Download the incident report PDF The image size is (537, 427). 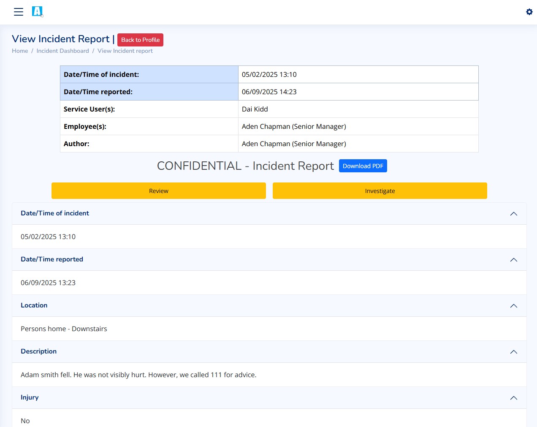[363, 166]
